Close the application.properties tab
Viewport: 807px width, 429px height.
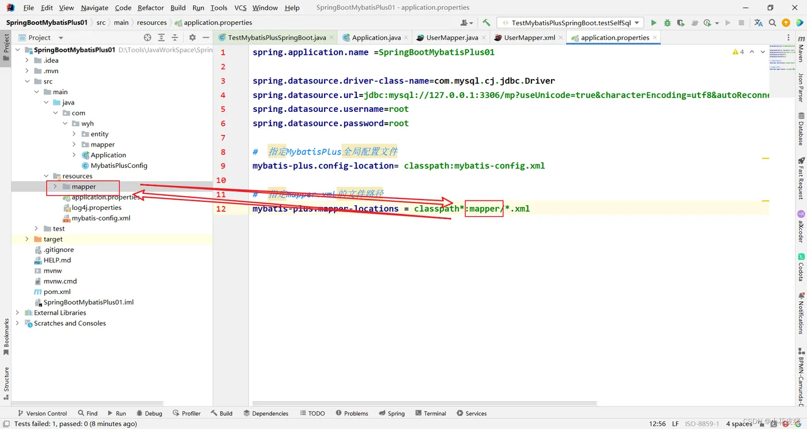[x=655, y=37]
